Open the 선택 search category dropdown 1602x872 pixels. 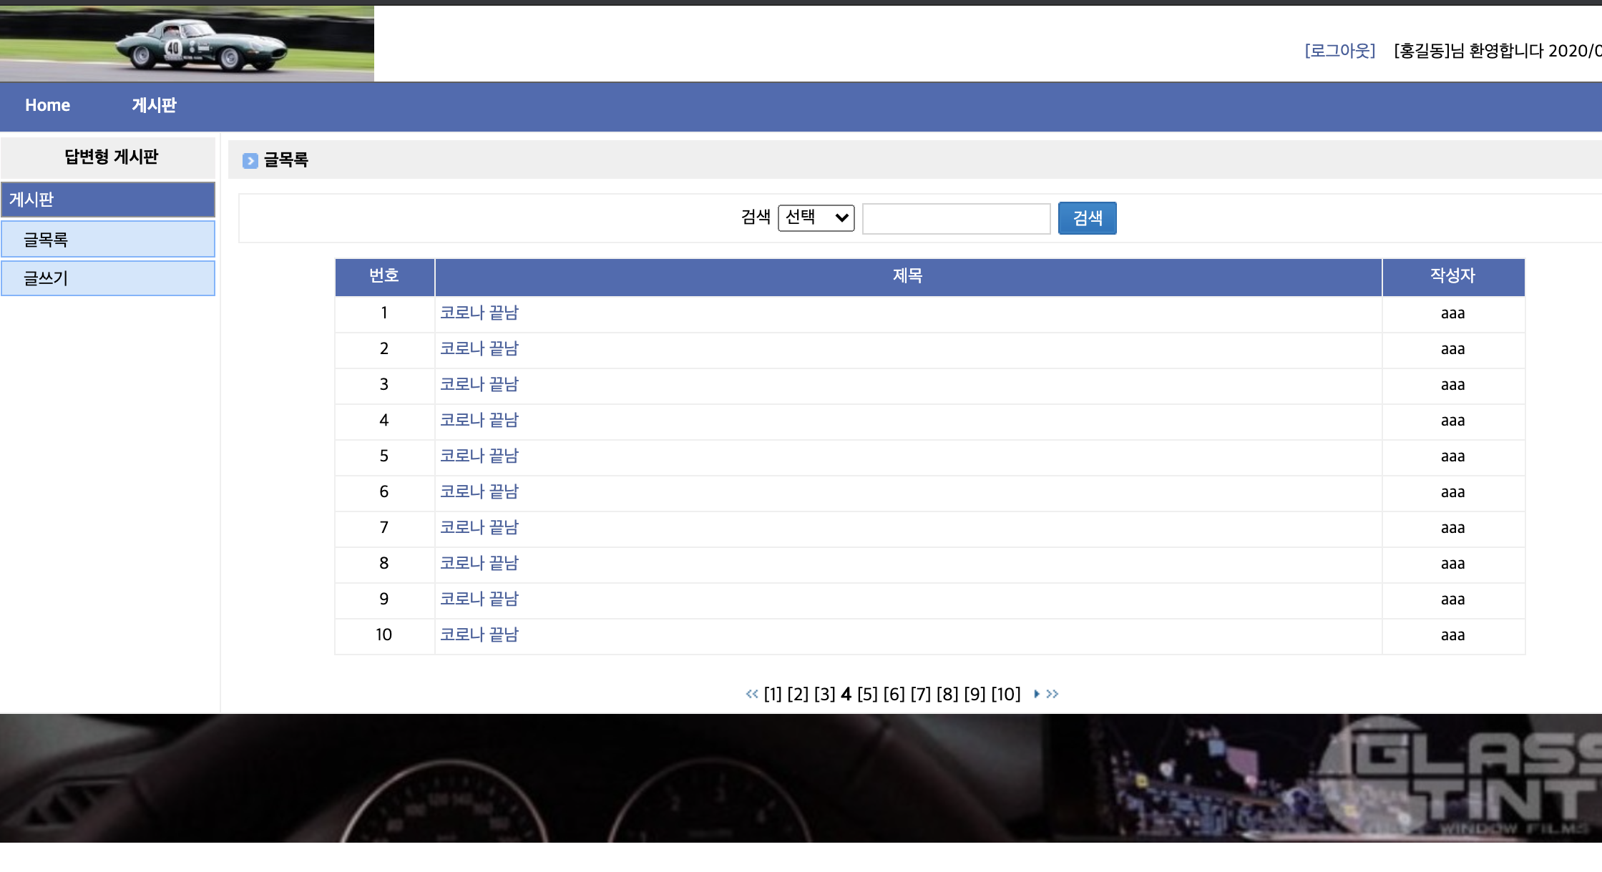tap(816, 217)
